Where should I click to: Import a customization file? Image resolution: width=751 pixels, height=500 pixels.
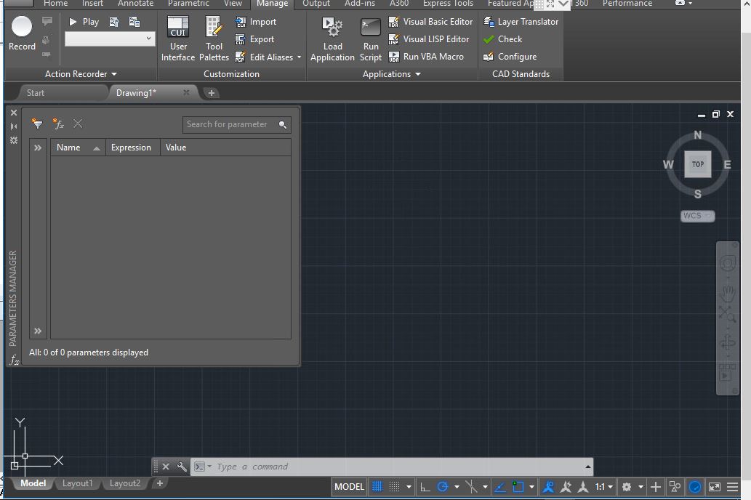click(256, 22)
